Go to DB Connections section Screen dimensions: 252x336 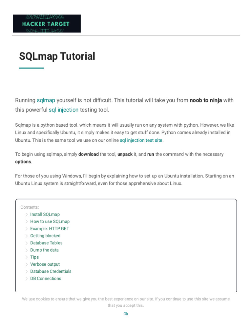point(46,279)
